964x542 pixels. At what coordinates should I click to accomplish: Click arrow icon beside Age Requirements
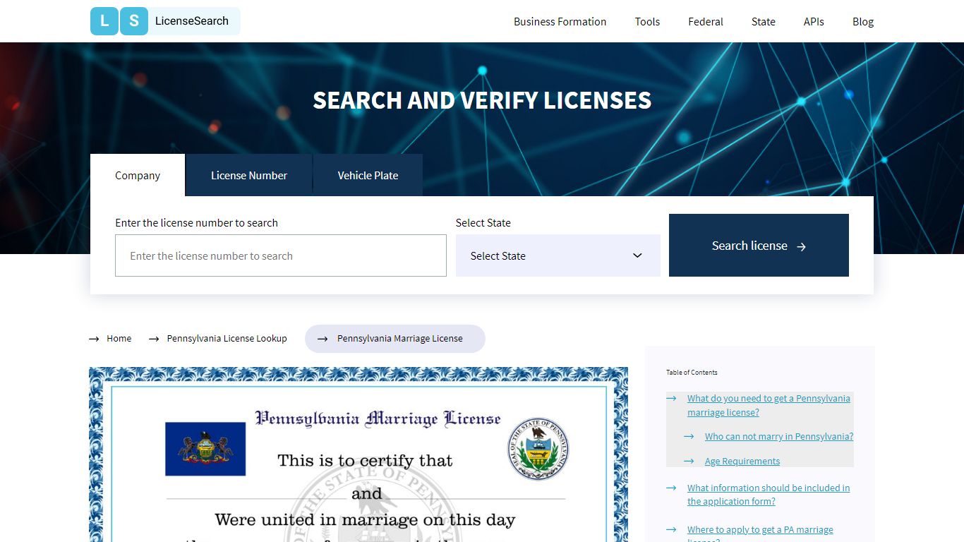pos(689,462)
